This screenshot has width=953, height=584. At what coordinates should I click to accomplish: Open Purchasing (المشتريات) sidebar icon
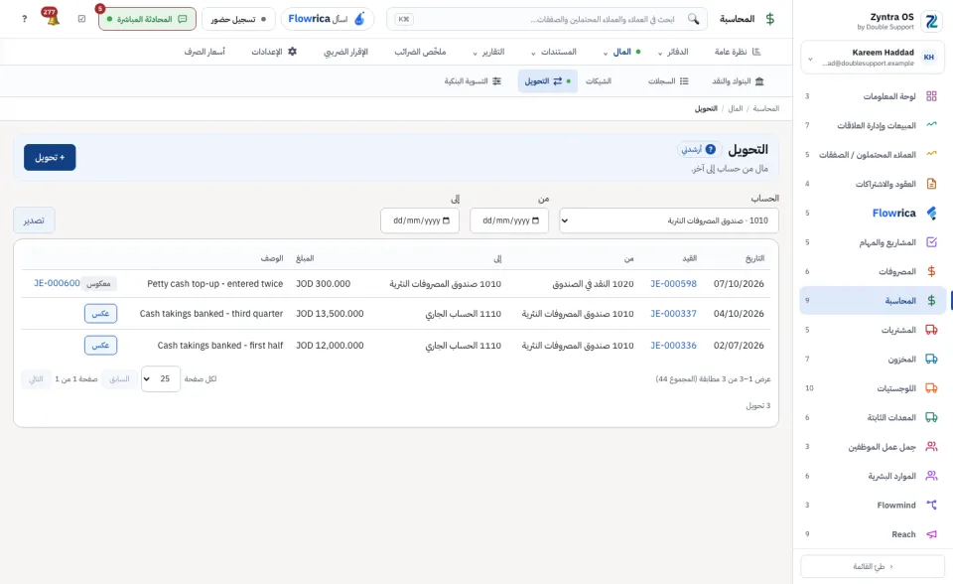pyautogui.click(x=931, y=330)
